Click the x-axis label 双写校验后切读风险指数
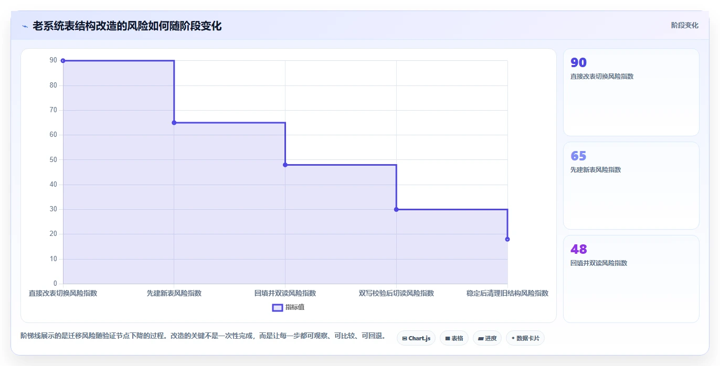 click(x=396, y=293)
